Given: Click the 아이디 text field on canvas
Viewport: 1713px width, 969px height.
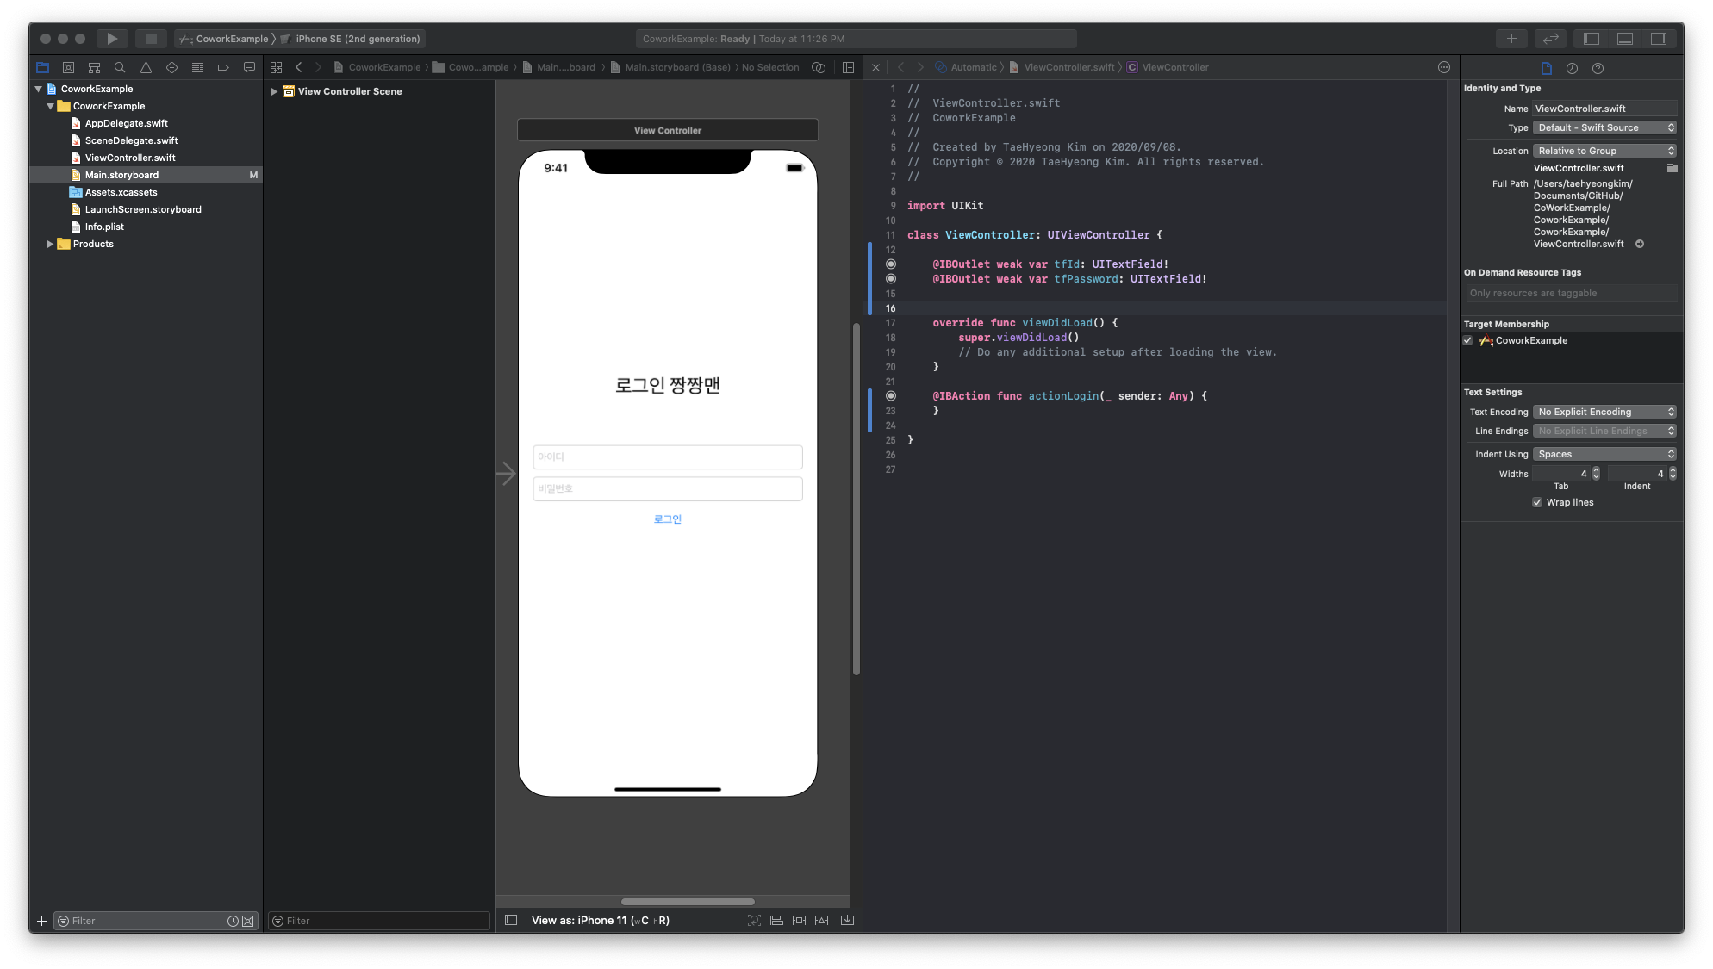Looking at the screenshot, I should point(667,457).
